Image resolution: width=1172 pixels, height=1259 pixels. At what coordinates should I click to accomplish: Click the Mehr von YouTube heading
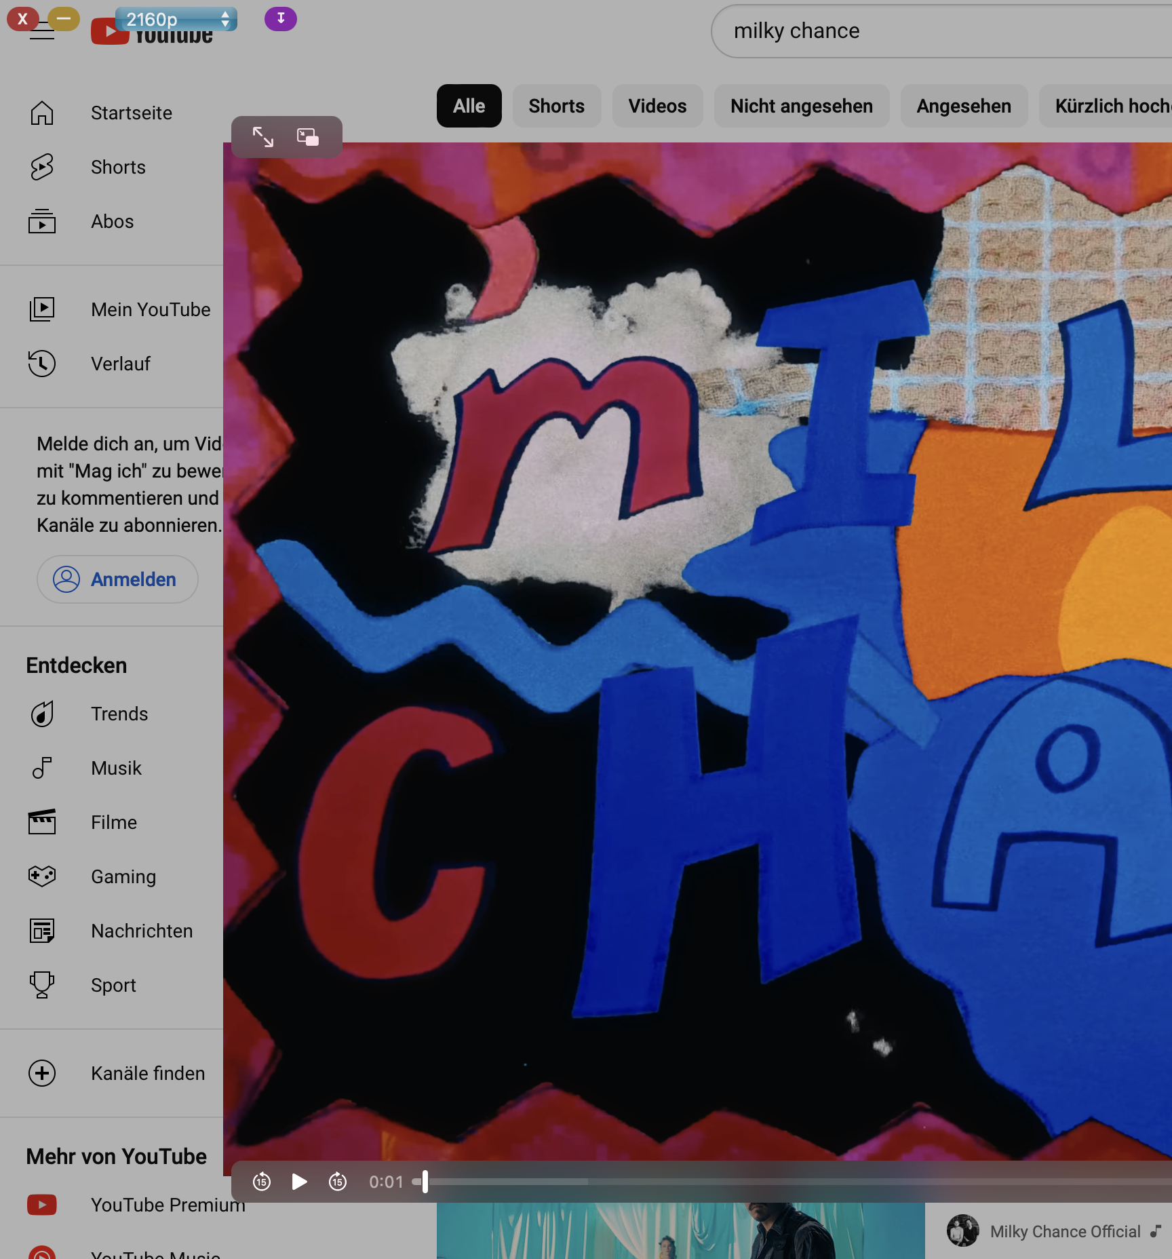[x=117, y=1156]
